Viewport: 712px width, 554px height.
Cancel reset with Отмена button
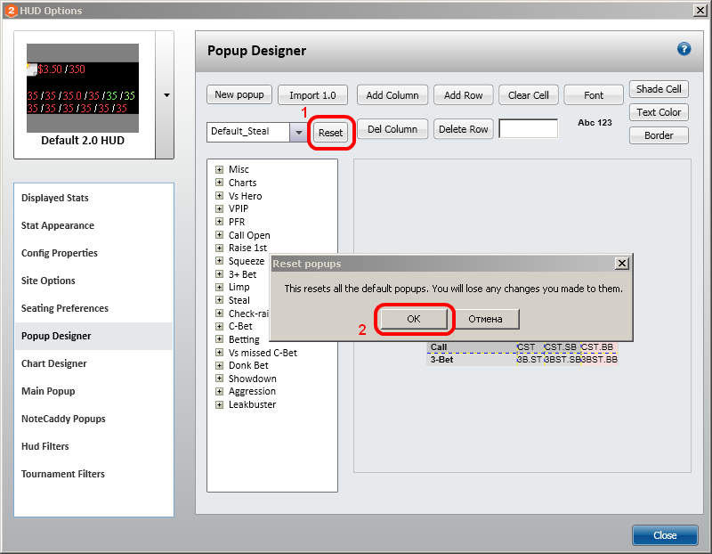(x=485, y=319)
